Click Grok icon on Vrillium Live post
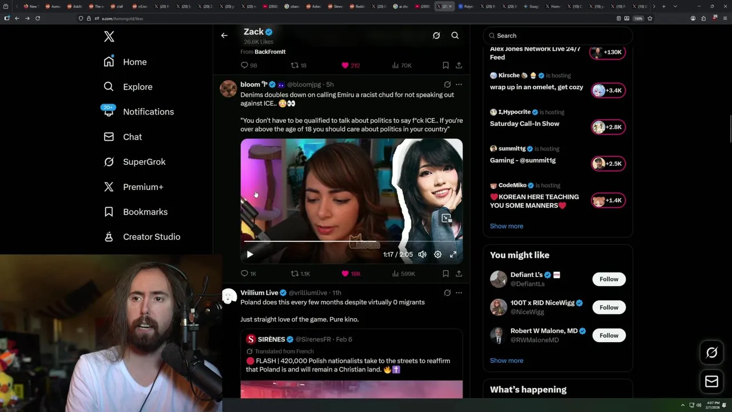The height and width of the screenshot is (412, 732). (x=447, y=293)
